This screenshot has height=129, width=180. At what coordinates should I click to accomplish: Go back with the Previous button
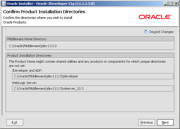[x=147, y=122]
